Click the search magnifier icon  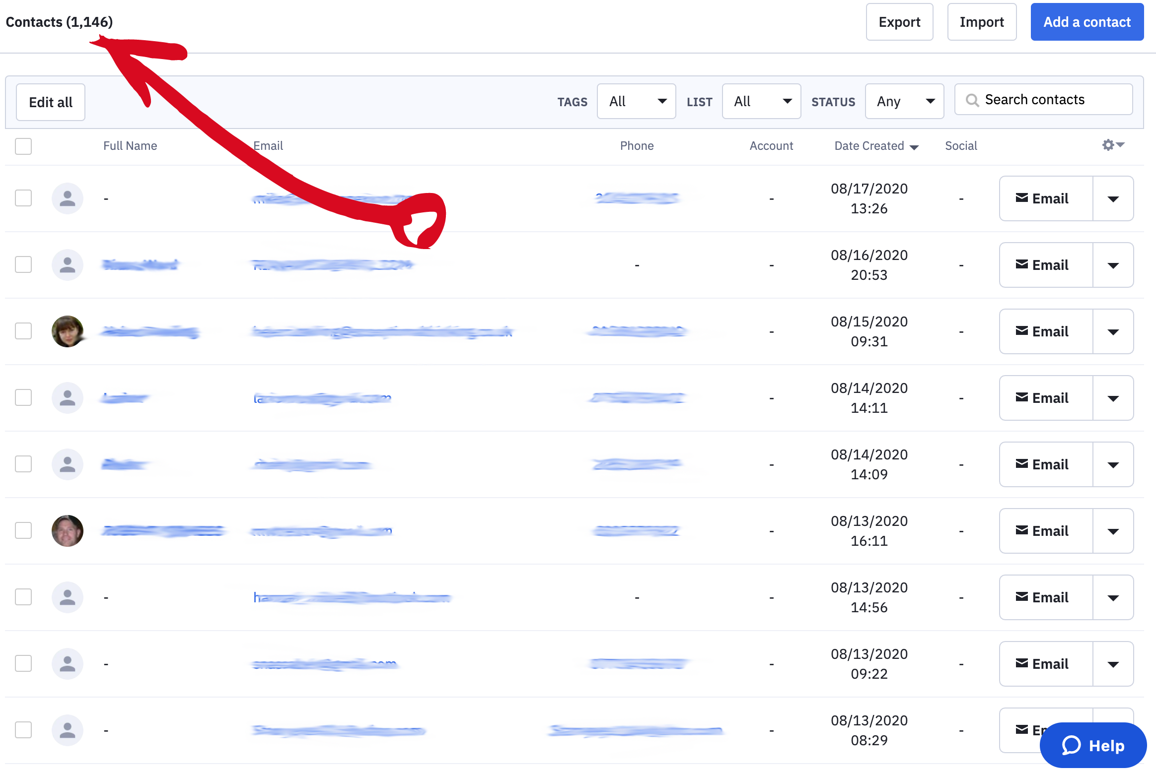(972, 100)
